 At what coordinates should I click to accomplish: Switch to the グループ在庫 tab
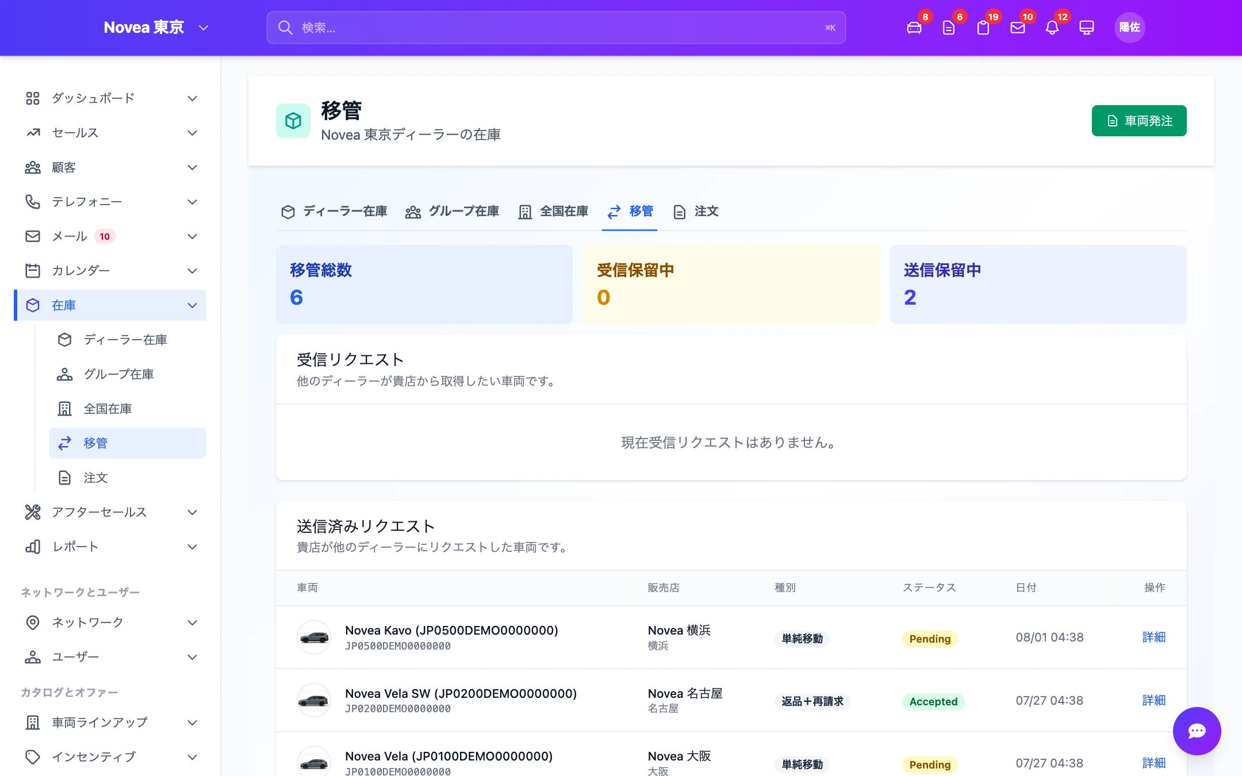[x=453, y=212]
